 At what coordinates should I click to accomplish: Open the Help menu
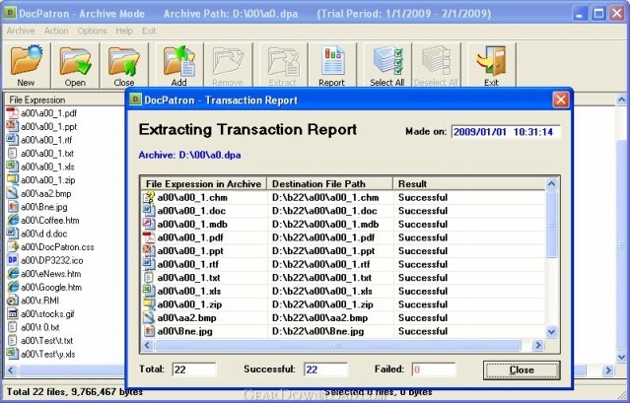coord(124,31)
